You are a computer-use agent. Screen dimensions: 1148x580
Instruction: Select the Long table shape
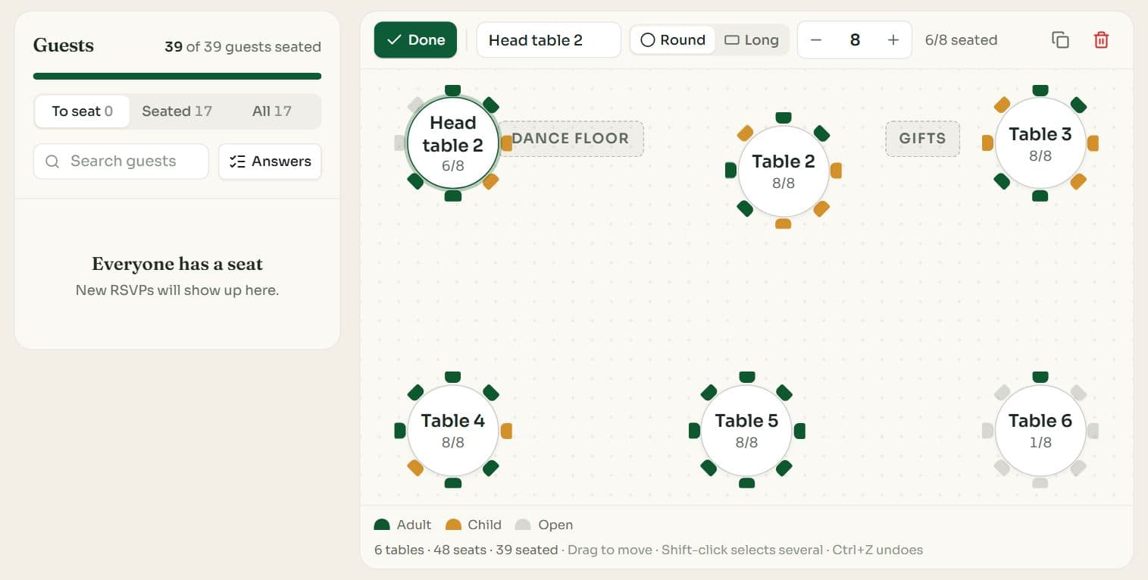[x=752, y=40]
